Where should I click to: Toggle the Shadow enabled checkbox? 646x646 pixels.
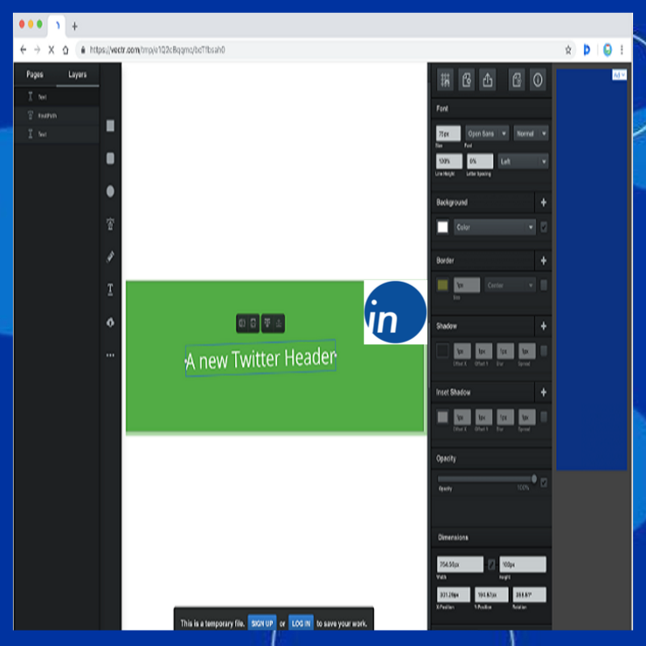coord(543,351)
